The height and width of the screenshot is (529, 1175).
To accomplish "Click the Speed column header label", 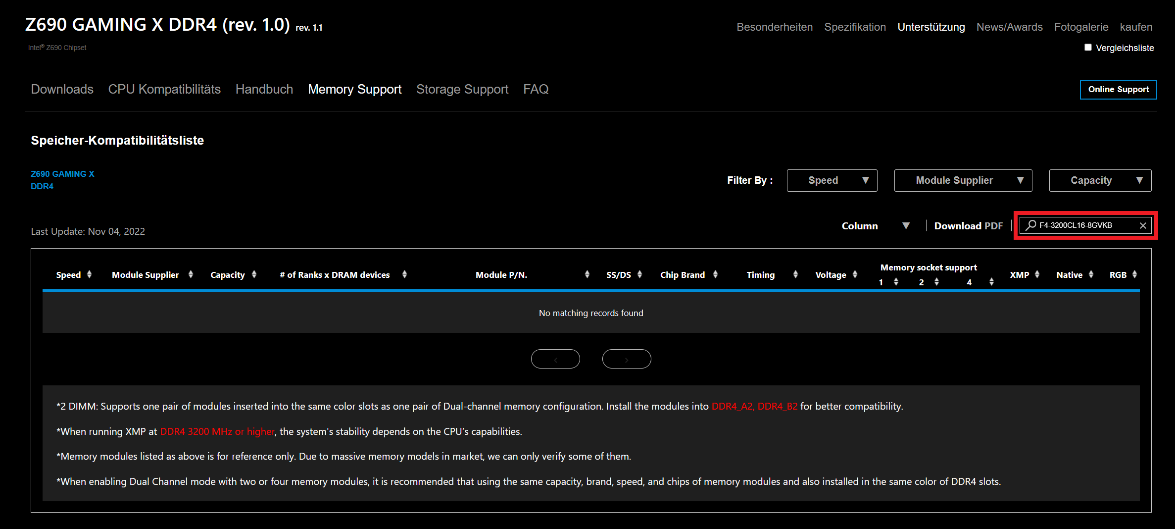I will (x=68, y=275).
